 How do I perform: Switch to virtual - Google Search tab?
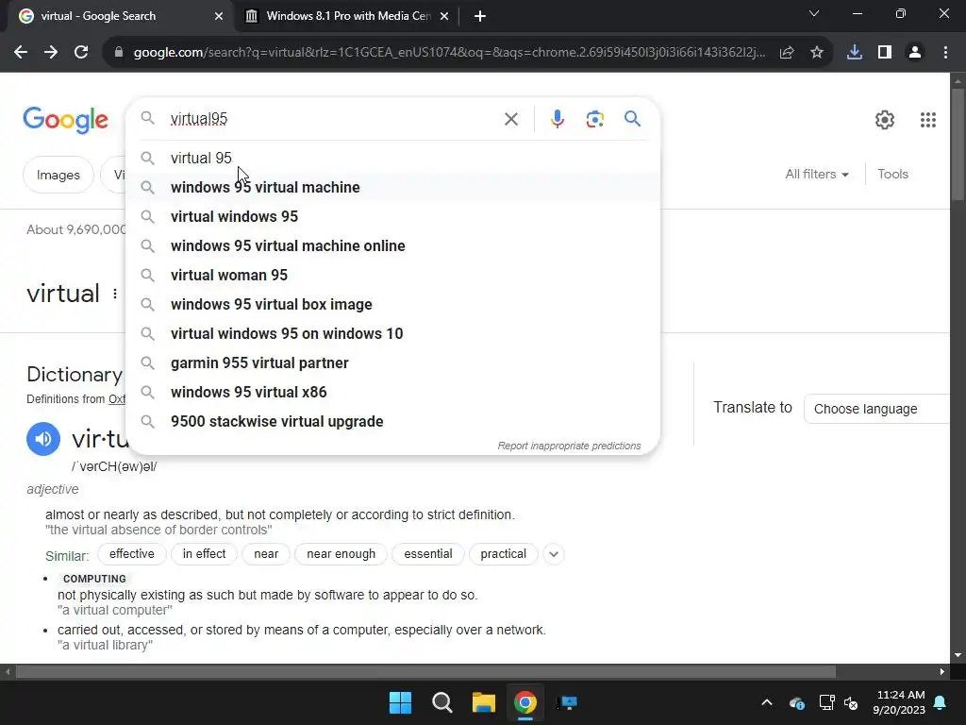tap(117, 16)
